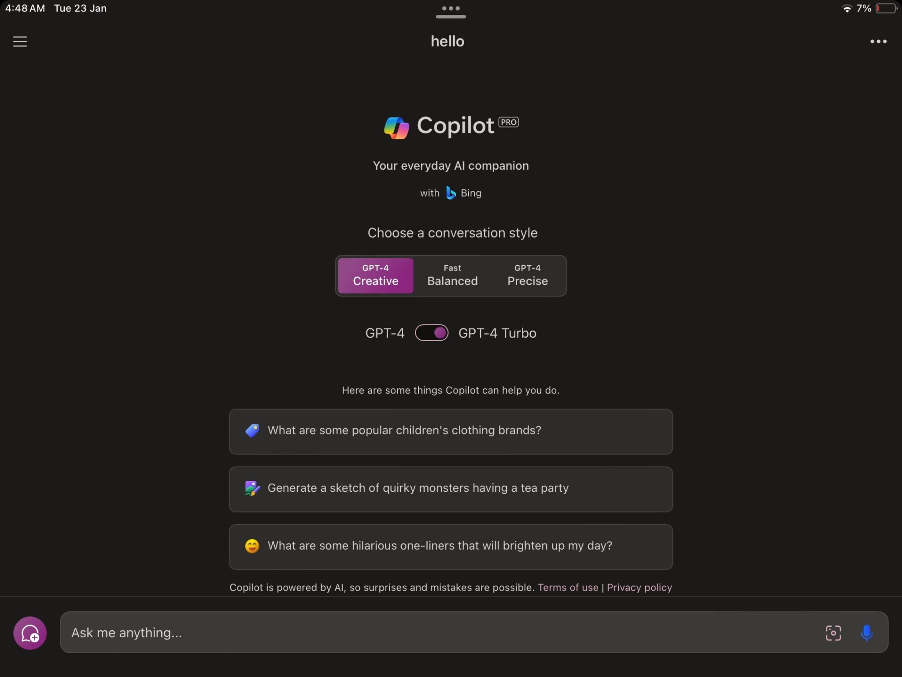Click the Bing logo icon
The image size is (902, 677).
450,193
